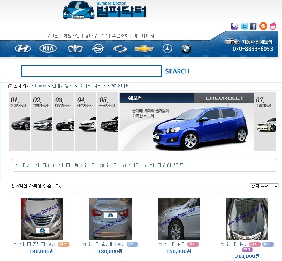This screenshot has height=261, width=282.
Task: Open 소나타 시리즈 breadcrumb link
Action: [x=92, y=86]
